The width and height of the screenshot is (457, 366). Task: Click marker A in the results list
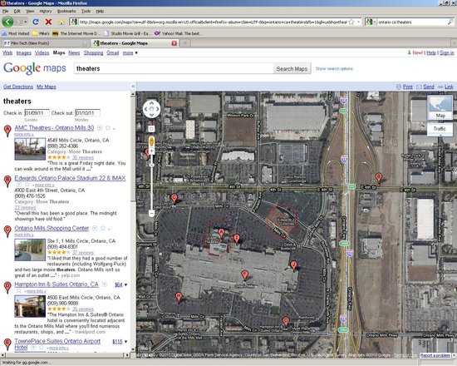(7, 131)
